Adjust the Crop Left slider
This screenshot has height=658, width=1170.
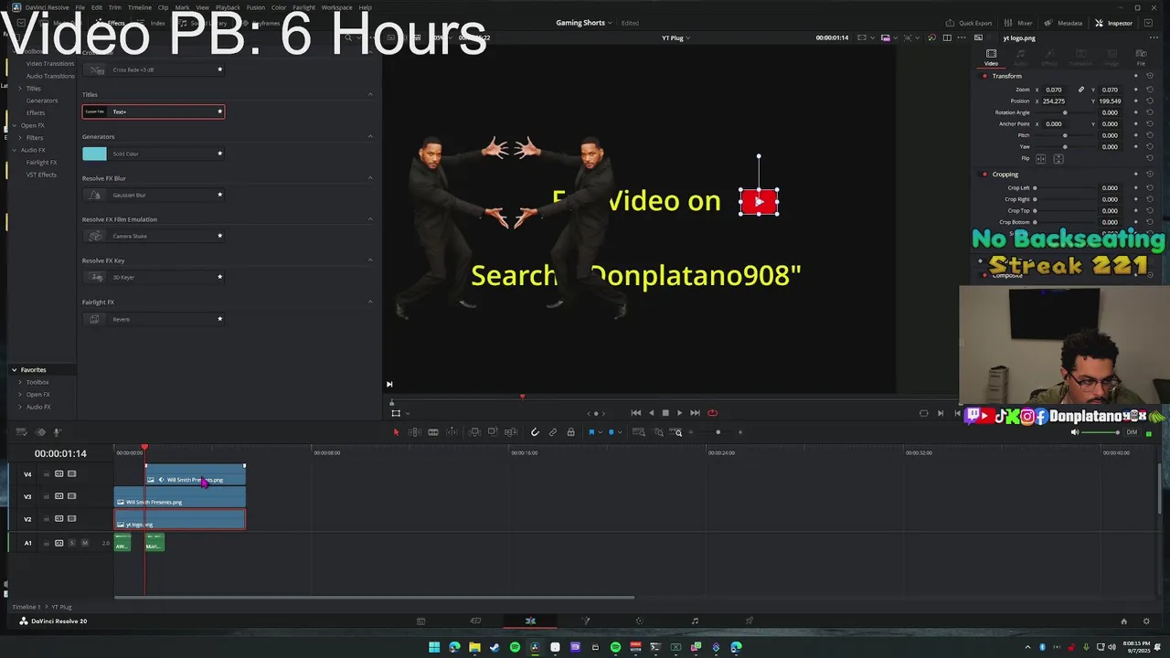1064,187
